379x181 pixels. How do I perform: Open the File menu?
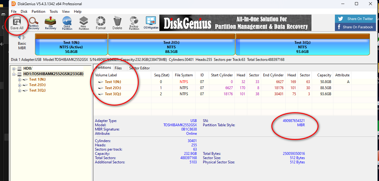14,12
